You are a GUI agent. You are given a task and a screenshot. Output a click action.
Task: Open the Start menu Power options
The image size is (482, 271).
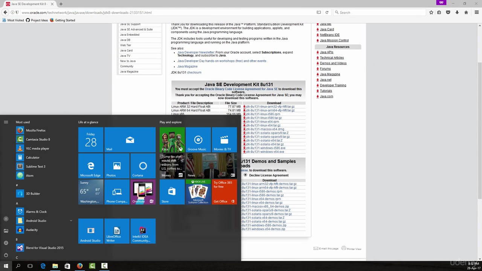(6, 255)
